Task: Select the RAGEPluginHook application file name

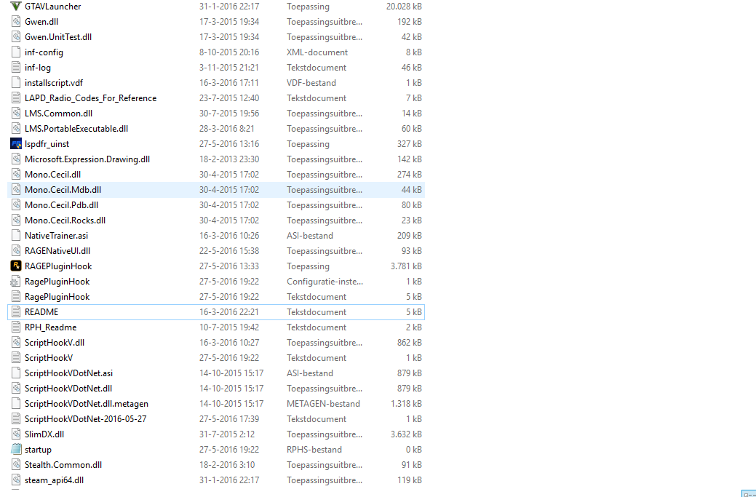Action: (58, 266)
